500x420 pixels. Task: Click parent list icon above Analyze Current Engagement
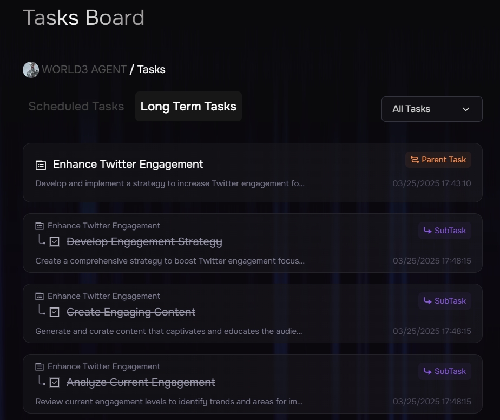point(40,366)
